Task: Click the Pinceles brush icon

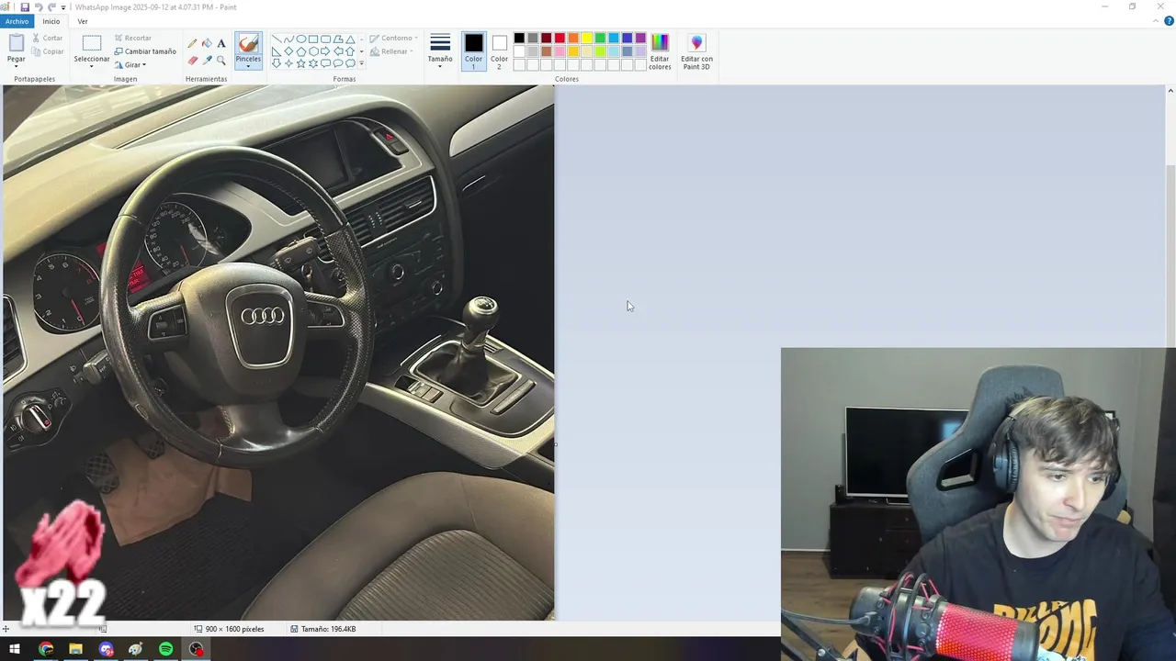Action: (x=248, y=44)
